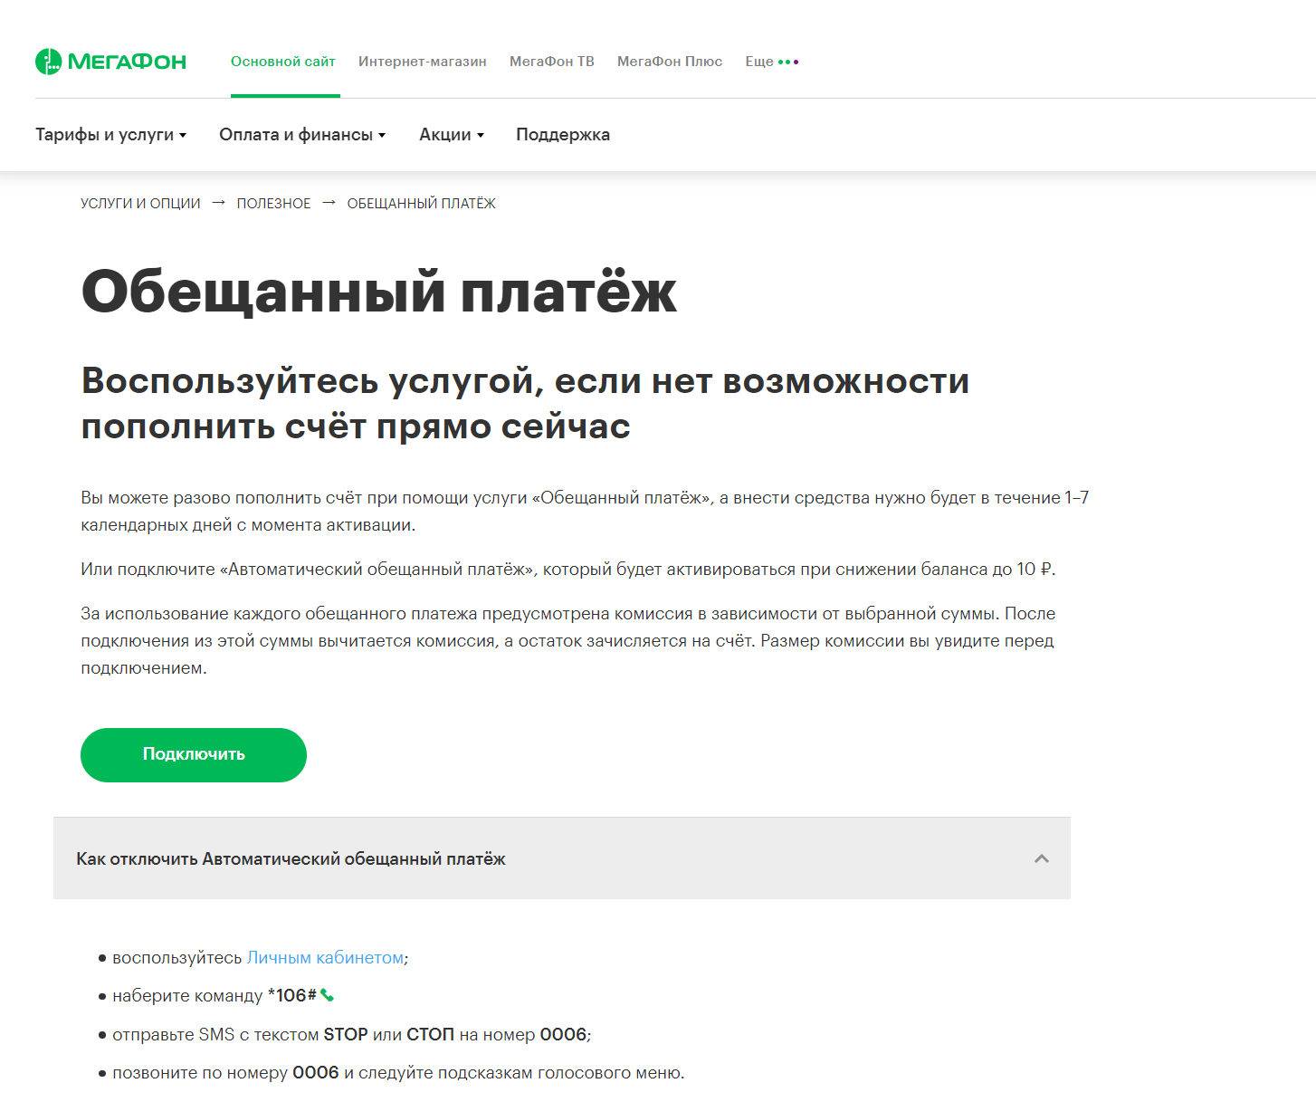
Task: Open МегаФон Плюс
Action: tap(669, 62)
